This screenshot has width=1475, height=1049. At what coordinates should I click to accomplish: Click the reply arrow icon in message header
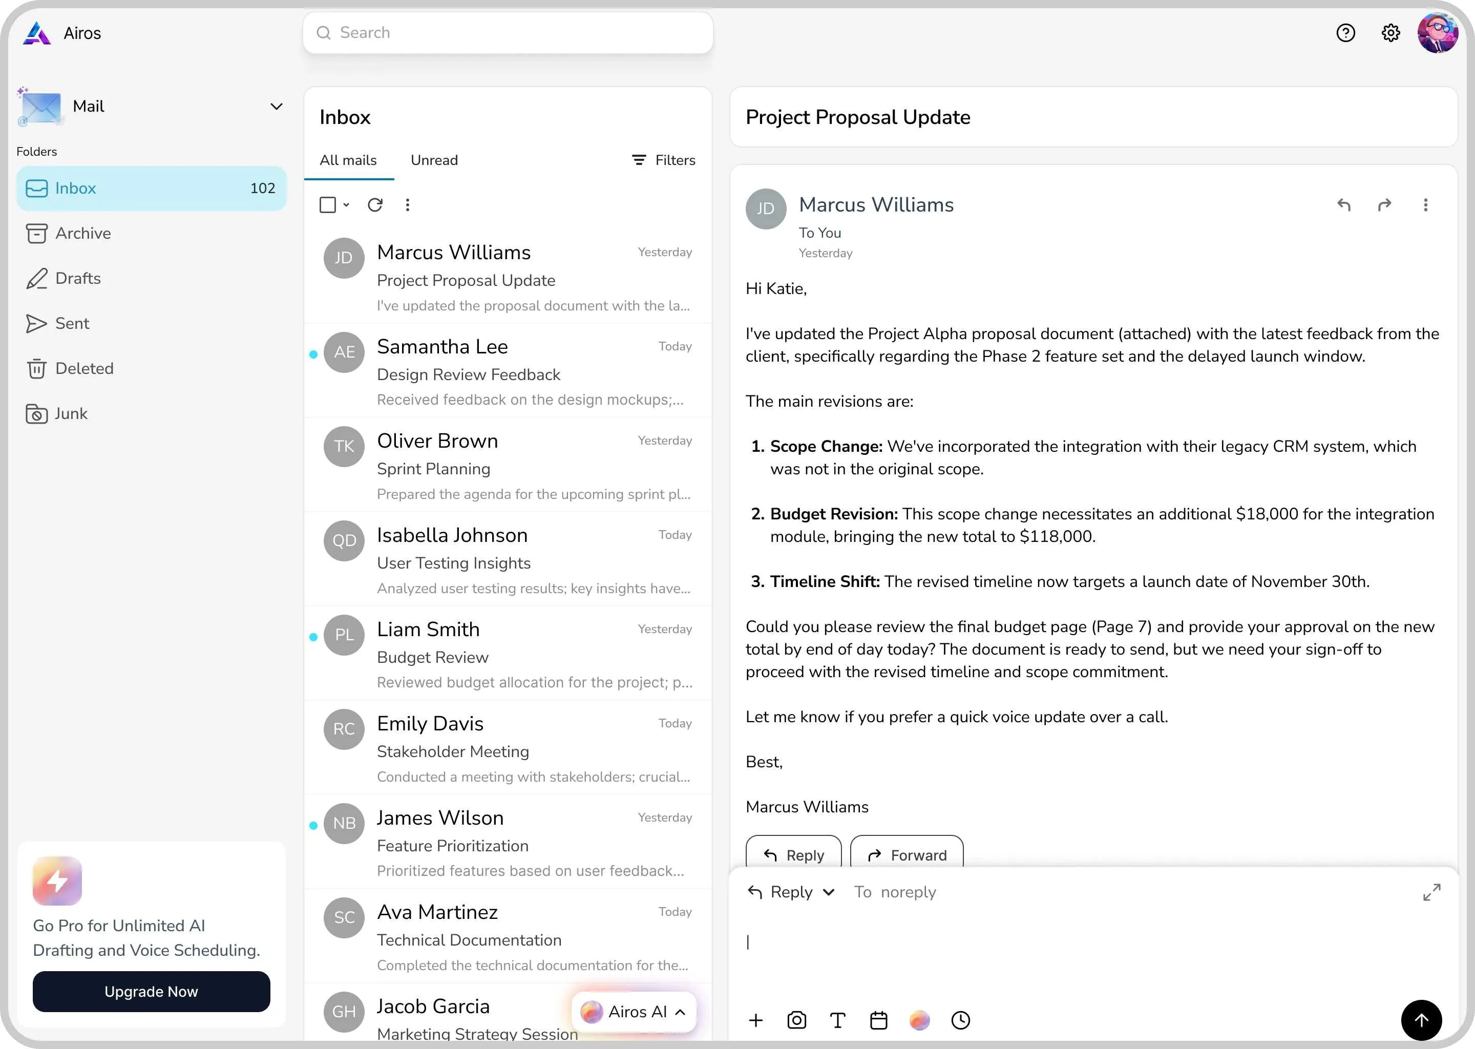(x=1344, y=205)
